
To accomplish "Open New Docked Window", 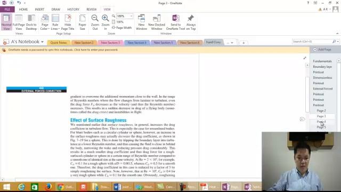I will pyautogui.click(x=157, y=22).
